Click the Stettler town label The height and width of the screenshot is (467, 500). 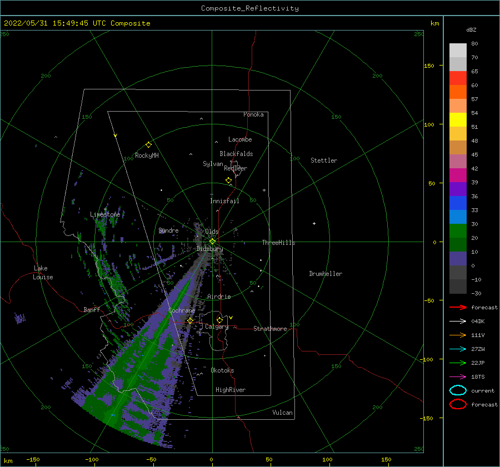tap(324, 160)
